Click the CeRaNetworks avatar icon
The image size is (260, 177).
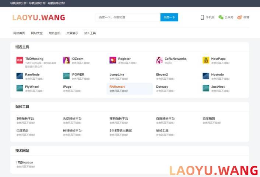(x=159, y=60)
